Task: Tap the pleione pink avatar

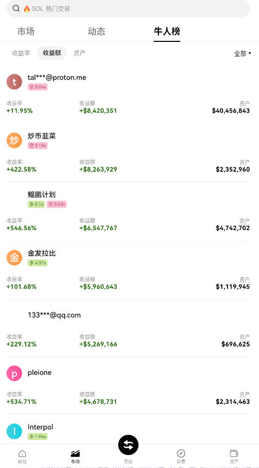Action: (x=14, y=373)
